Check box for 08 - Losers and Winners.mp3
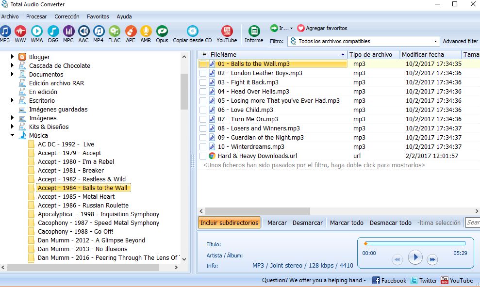This screenshot has height=287, width=480. click(x=203, y=128)
